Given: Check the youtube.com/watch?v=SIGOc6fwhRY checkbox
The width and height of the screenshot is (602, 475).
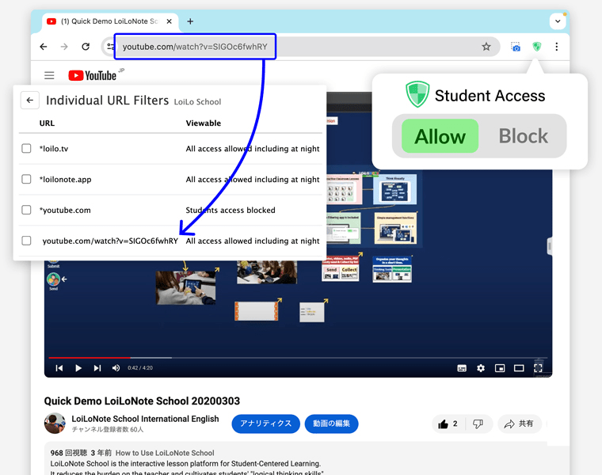Looking at the screenshot, I should [x=26, y=241].
